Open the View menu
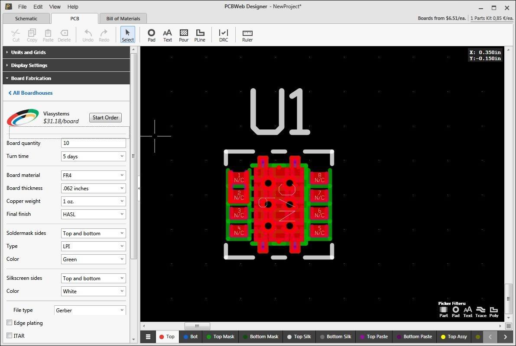The image size is (516, 346). (55, 6)
